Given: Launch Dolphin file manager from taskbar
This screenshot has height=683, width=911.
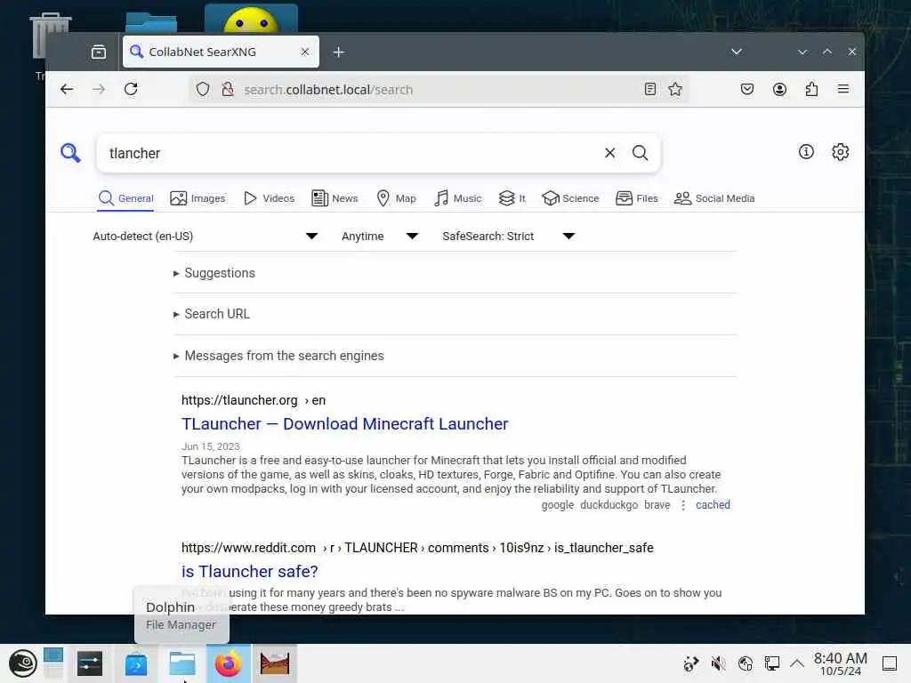Looking at the screenshot, I should click(x=181, y=663).
